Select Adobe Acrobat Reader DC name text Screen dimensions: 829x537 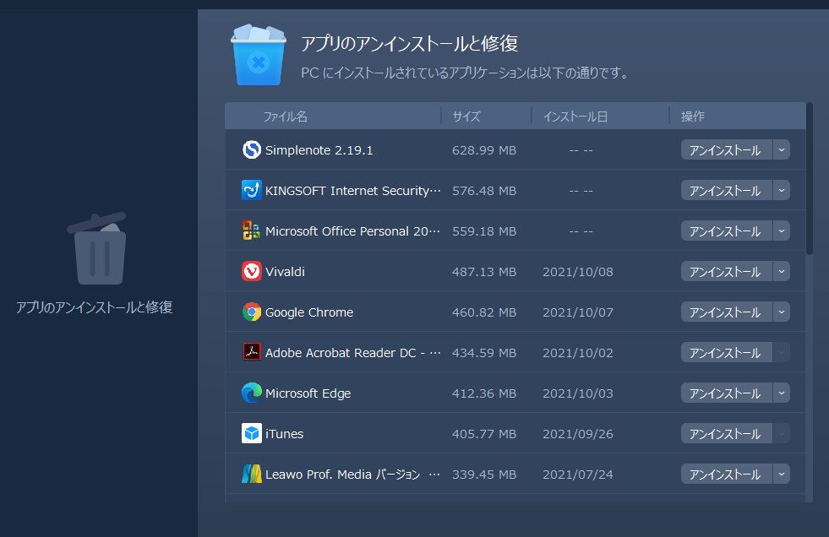(x=352, y=353)
